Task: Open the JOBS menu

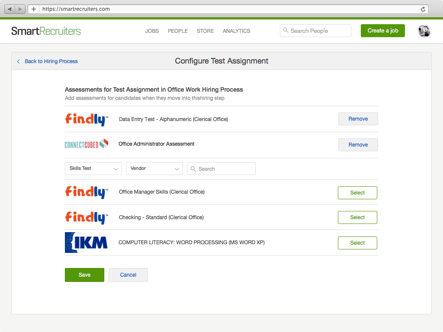Action: 152,31
